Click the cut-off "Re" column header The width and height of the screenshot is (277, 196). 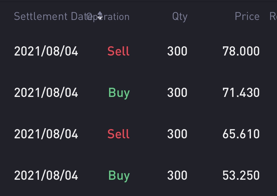(x=273, y=16)
